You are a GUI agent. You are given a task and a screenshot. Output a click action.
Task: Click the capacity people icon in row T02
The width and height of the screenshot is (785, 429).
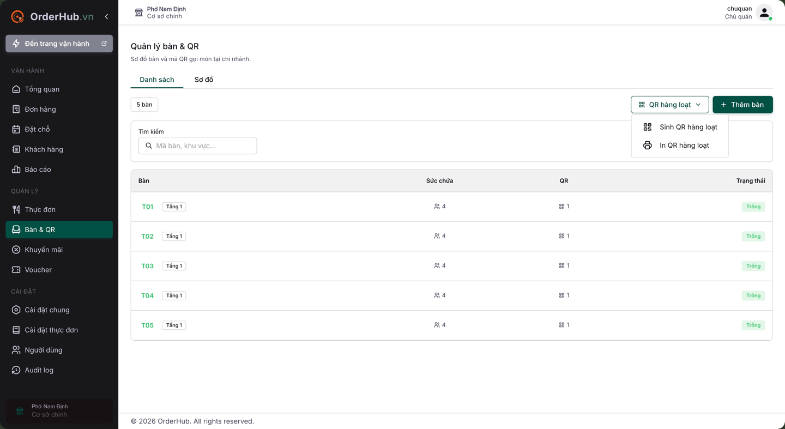437,236
